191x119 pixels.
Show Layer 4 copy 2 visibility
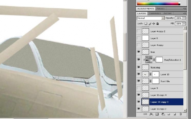coord(138,31)
